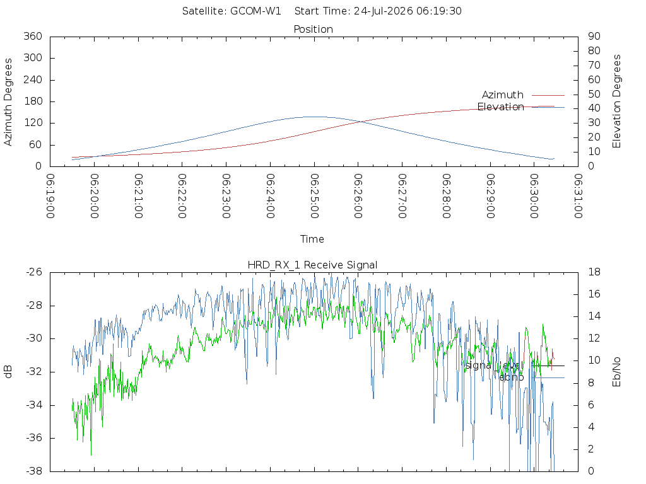Click the 06:27:00 time tick label
The width and height of the screenshot is (646, 484).
tap(402, 196)
